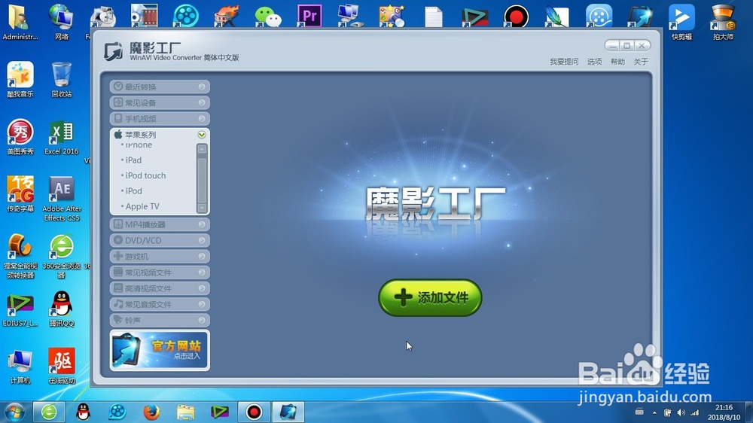Open 传奇字幕 desktop icon
753x423 pixels.
[x=20, y=194]
